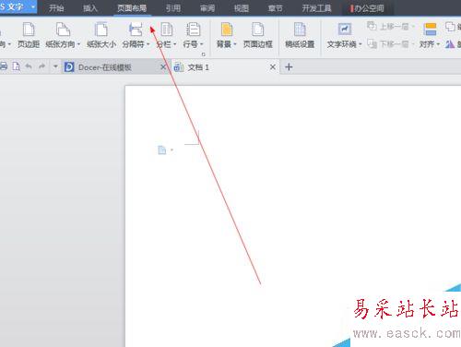Select the 分隔符 breaks icon
Image resolution: width=461 pixels, height=347 pixels.
pyautogui.click(x=136, y=30)
